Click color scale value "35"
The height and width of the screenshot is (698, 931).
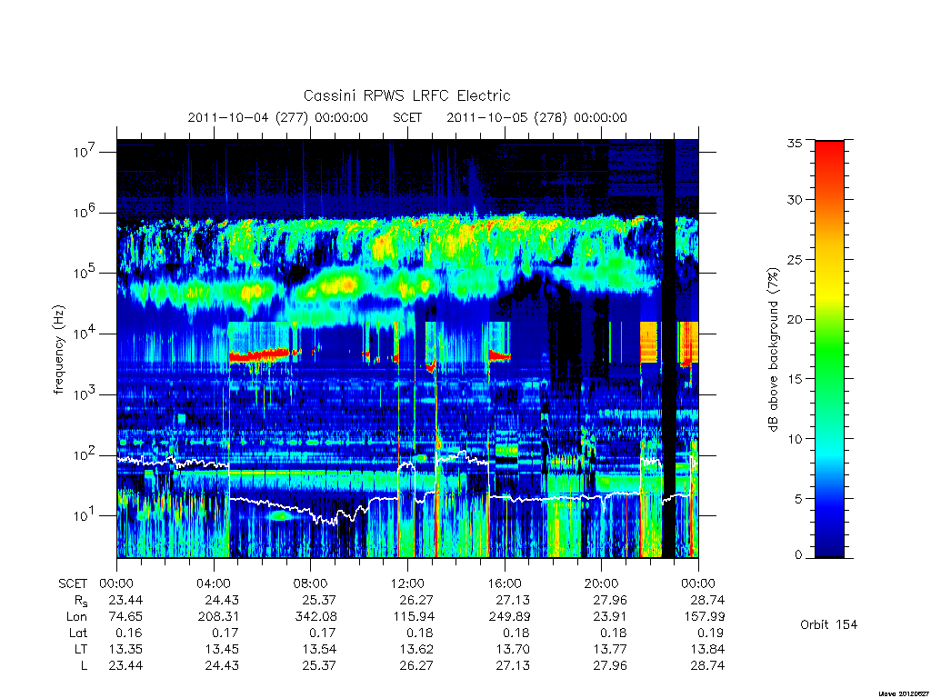pos(794,143)
